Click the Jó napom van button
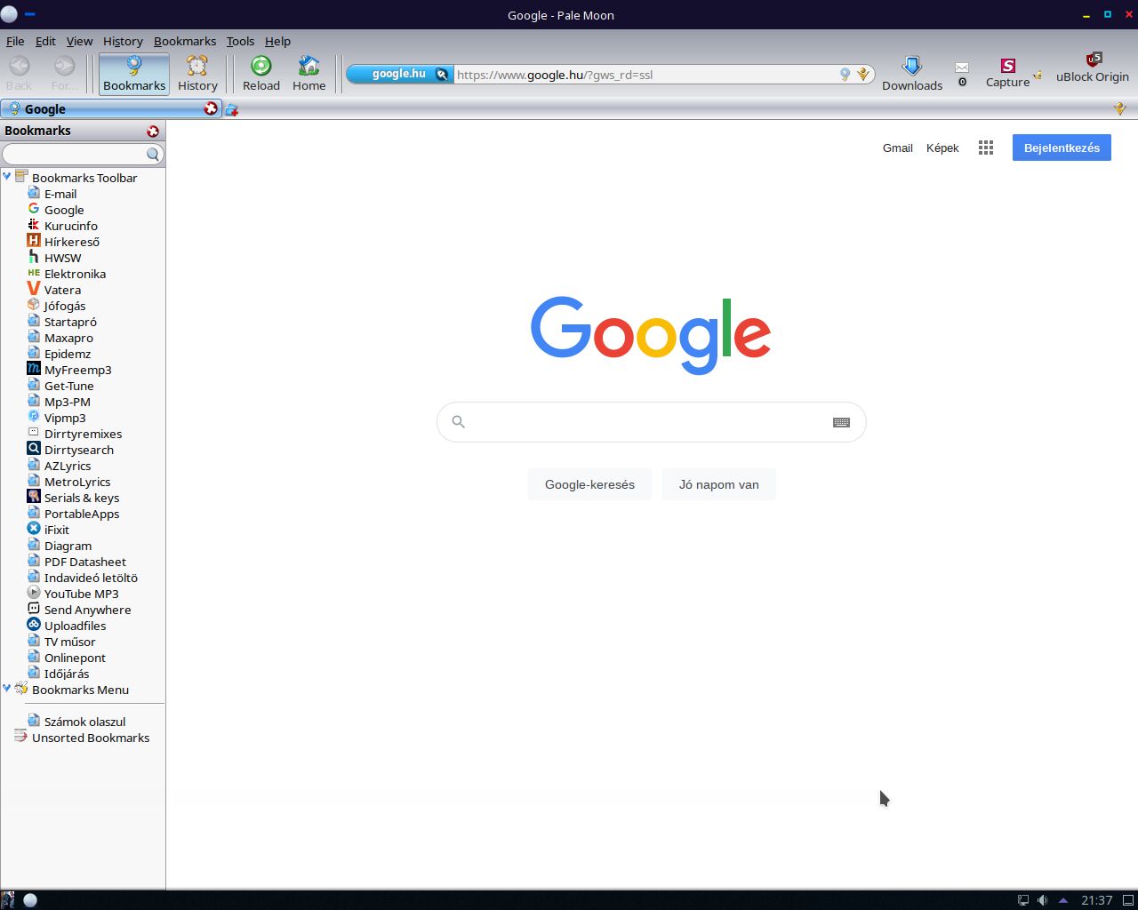The image size is (1138, 910). coord(718,484)
